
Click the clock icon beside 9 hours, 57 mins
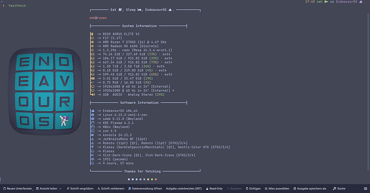pos(92,163)
